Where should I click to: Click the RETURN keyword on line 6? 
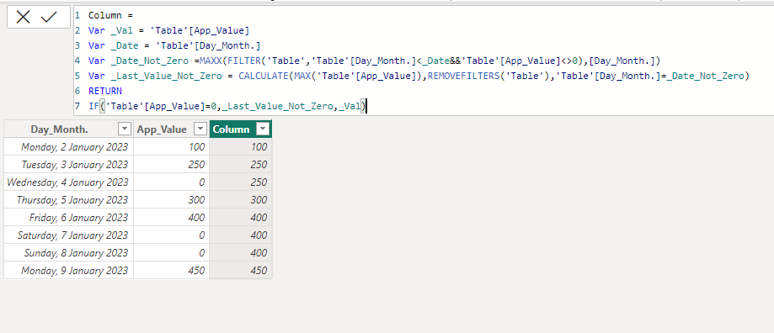point(105,91)
